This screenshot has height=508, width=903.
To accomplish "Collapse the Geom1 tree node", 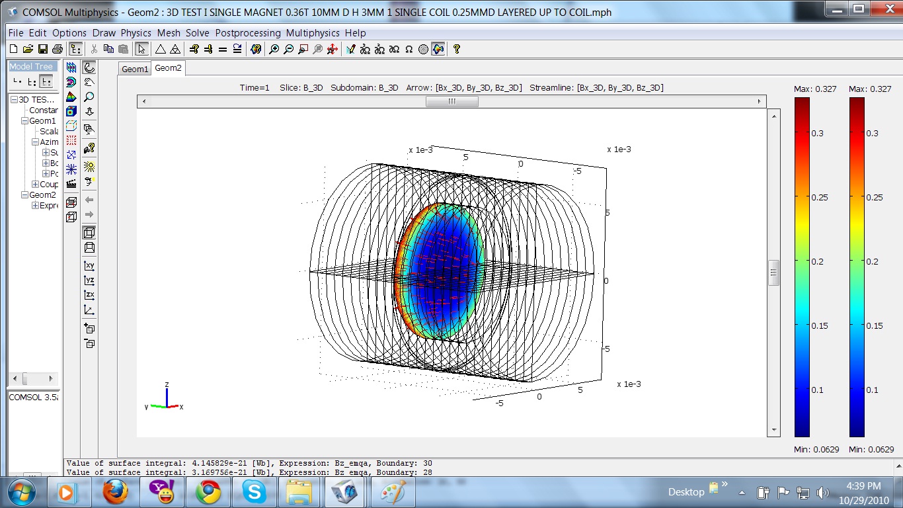I will point(24,121).
